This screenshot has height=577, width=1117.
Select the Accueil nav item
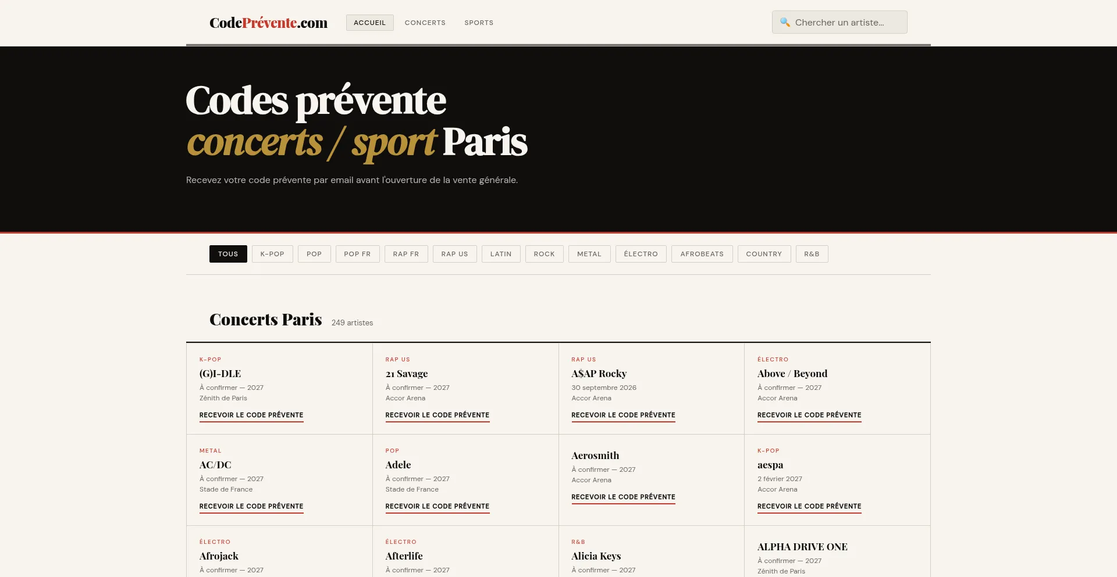pos(370,23)
